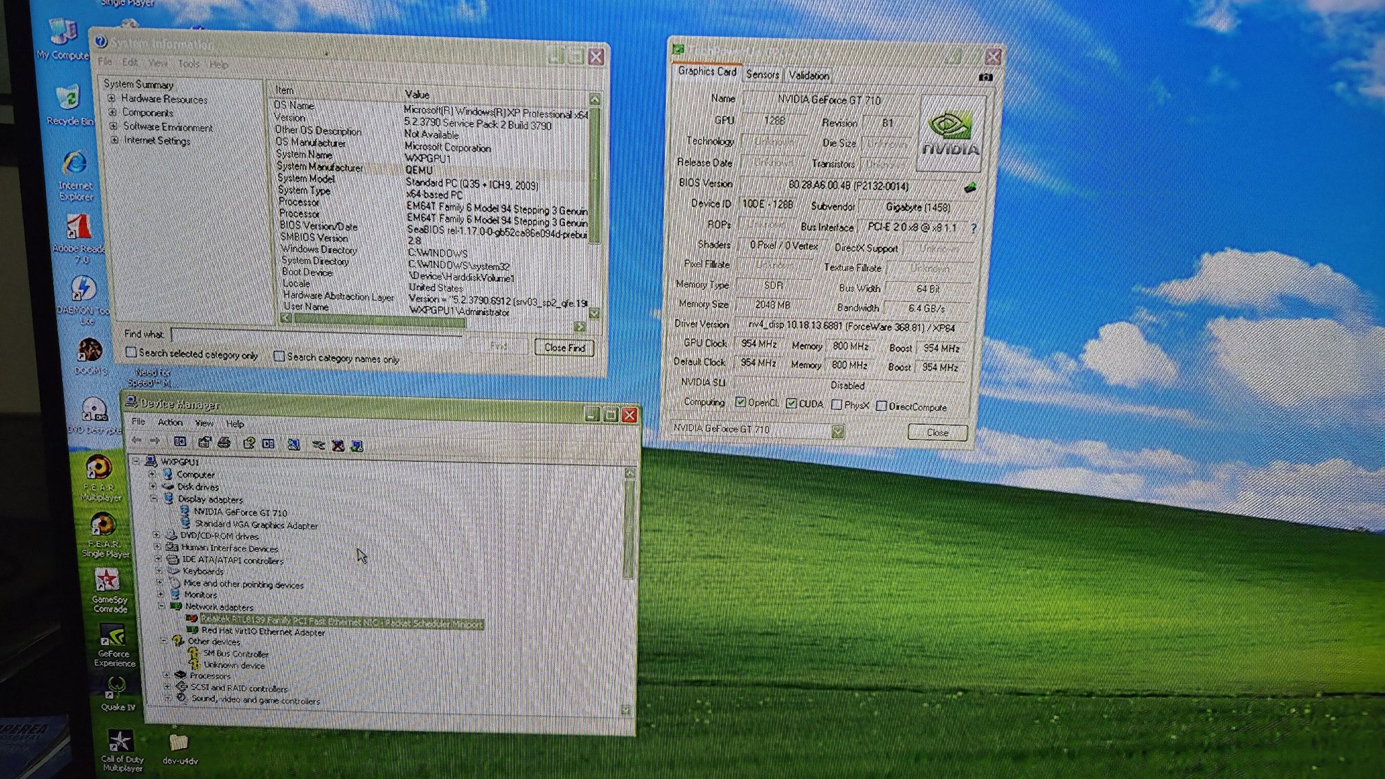
Task: Enable Search category names only checkbox
Action: tap(279, 356)
